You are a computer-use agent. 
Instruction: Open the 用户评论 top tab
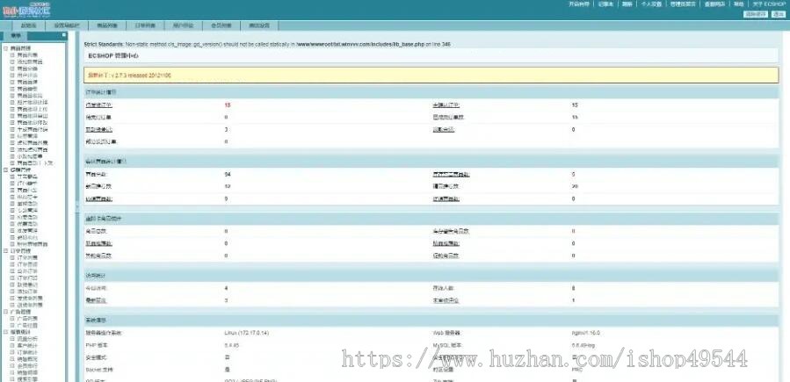(183, 25)
